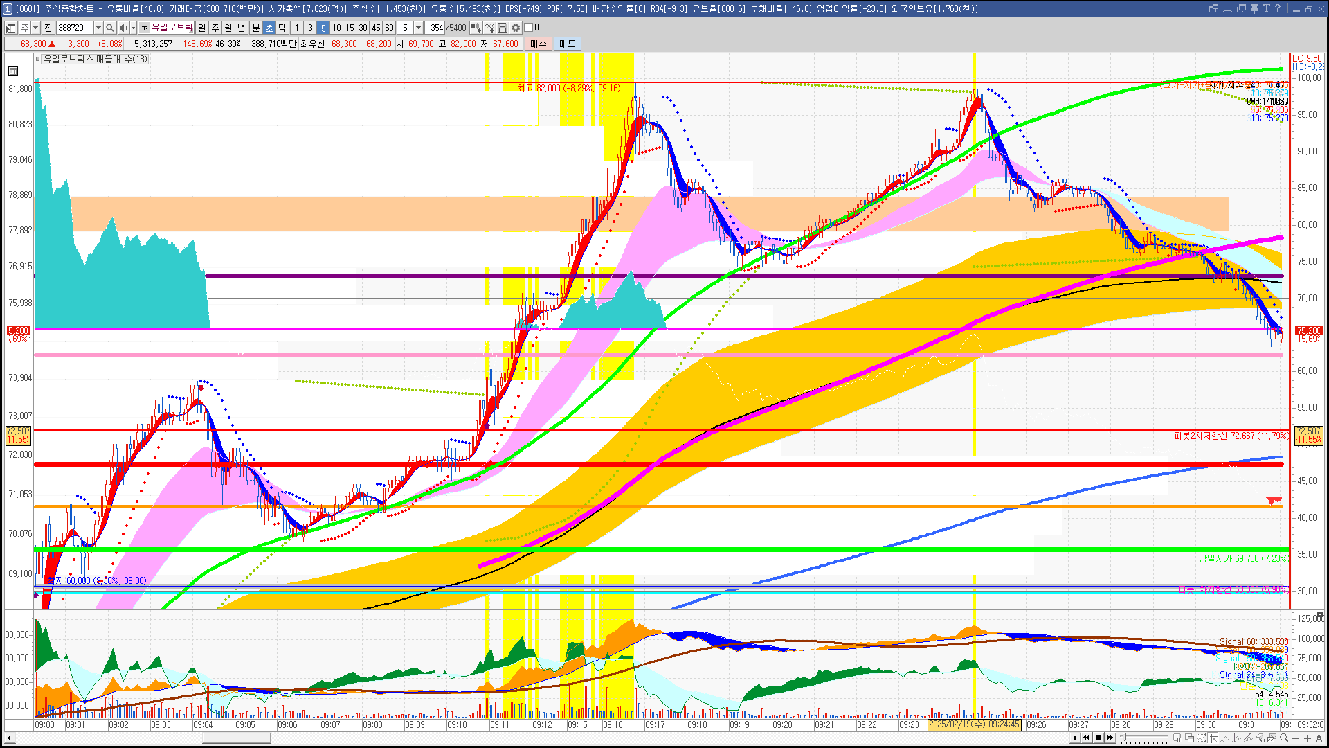The height and width of the screenshot is (748, 1329).
Task: Open the 주 type dropdown arrow
Action: click(x=35, y=28)
